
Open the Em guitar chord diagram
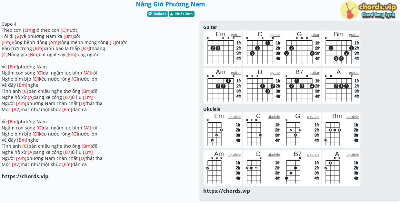223,48
